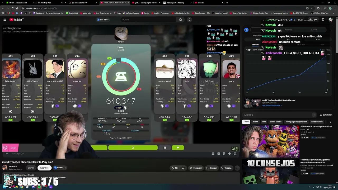Open a new Chrome tab
The width and height of the screenshot is (338, 190).
click(x=227, y=3)
